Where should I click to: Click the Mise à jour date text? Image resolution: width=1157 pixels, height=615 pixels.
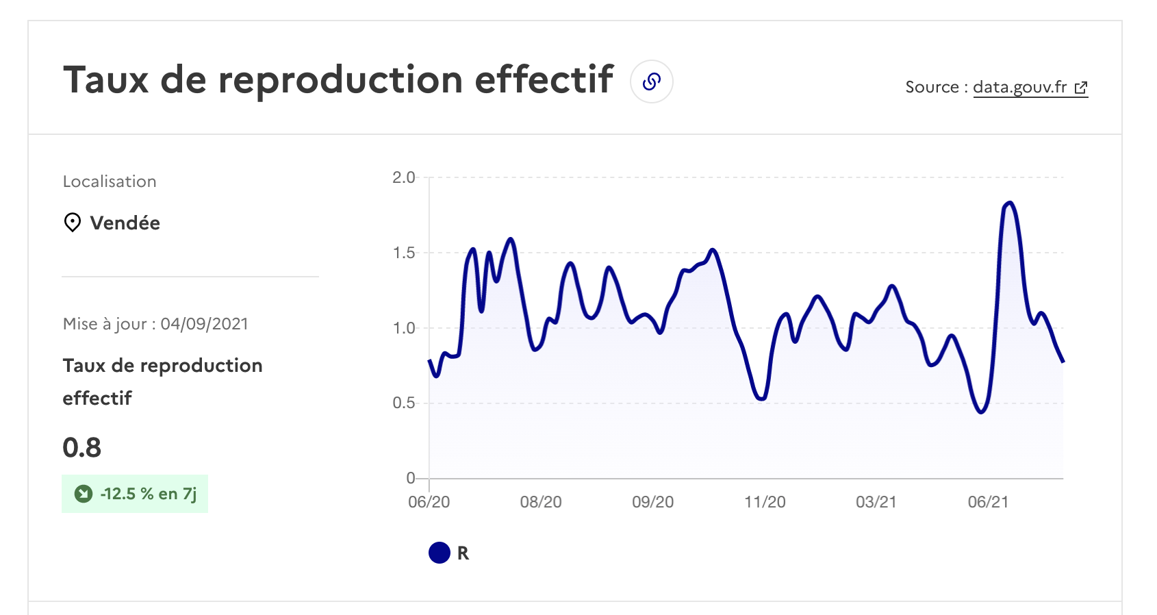pos(155,324)
